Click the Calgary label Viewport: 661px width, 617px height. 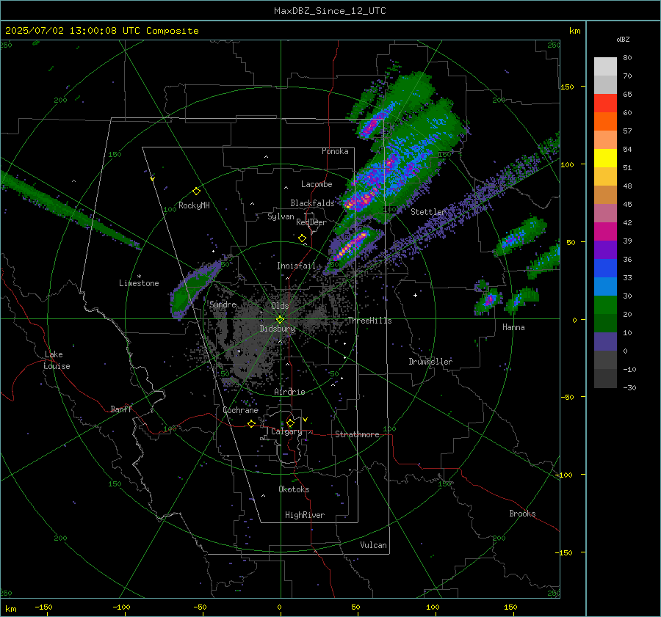tap(286, 431)
